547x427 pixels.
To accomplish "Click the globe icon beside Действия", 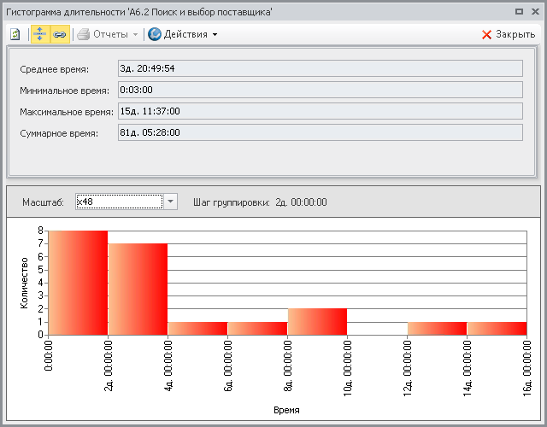I will (x=155, y=34).
